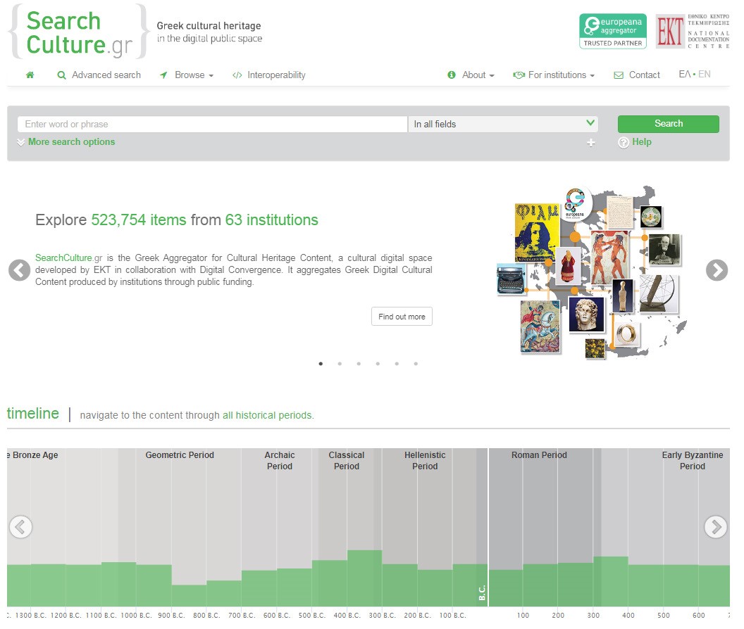Advance carousel with the next slide arrow
This screenshot has height=629, width=744.
pos(716,270)
